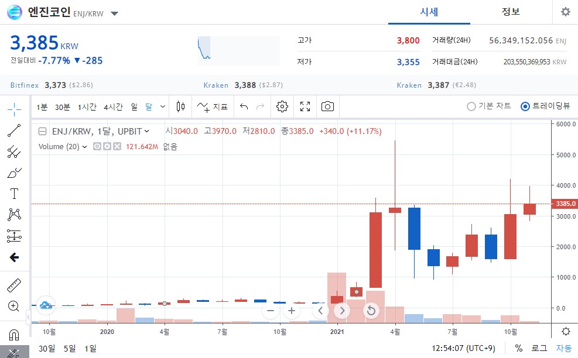
Task: Open chart settings gear in toolbar
Action: [x=282, y=107]
